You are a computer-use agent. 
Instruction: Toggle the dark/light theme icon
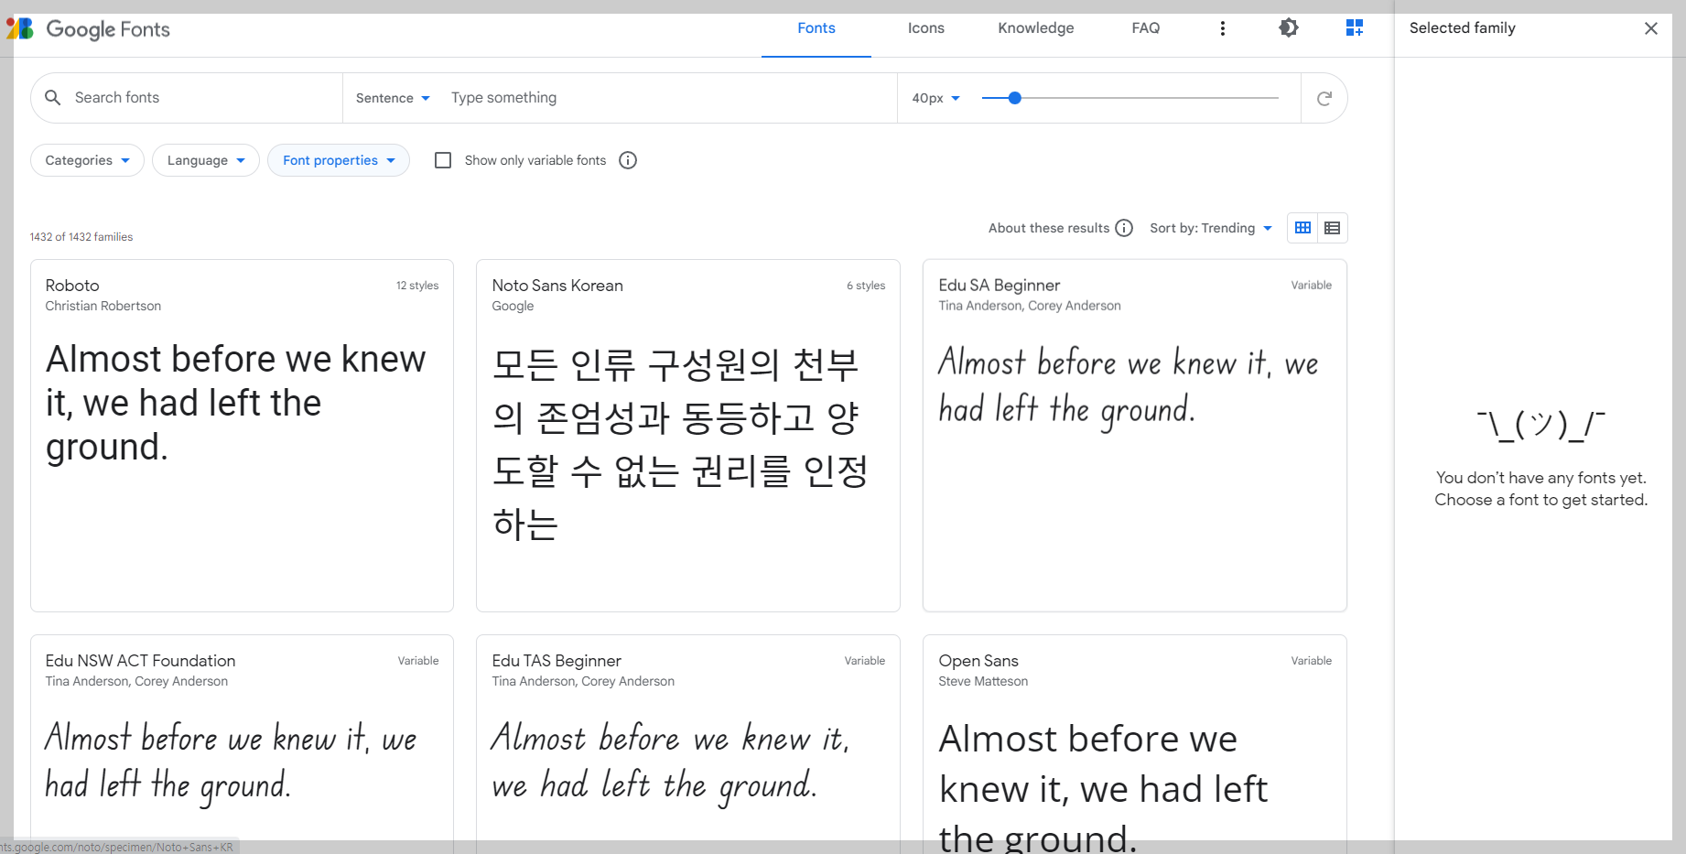(x=1289, y=27)
